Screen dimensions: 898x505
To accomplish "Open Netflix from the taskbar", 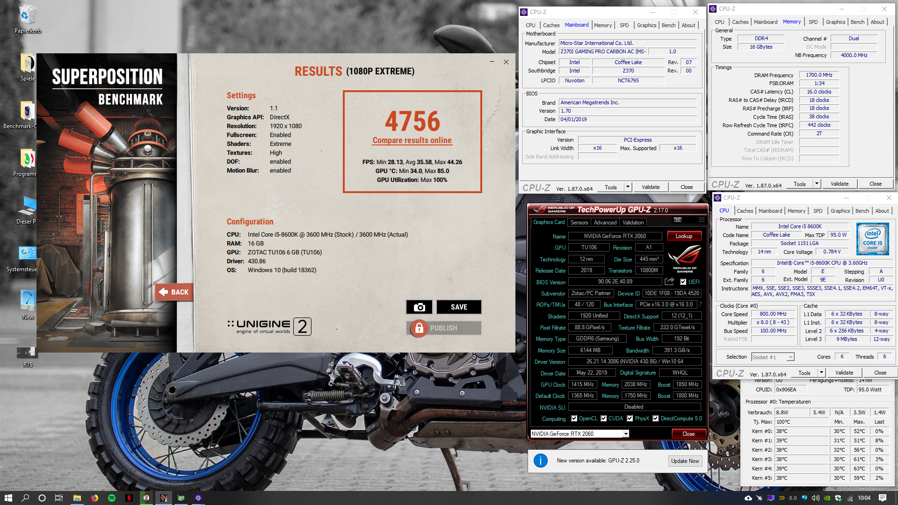I will coord(129,498).
